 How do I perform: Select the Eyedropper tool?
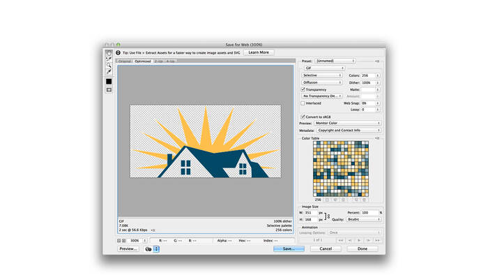109,72
